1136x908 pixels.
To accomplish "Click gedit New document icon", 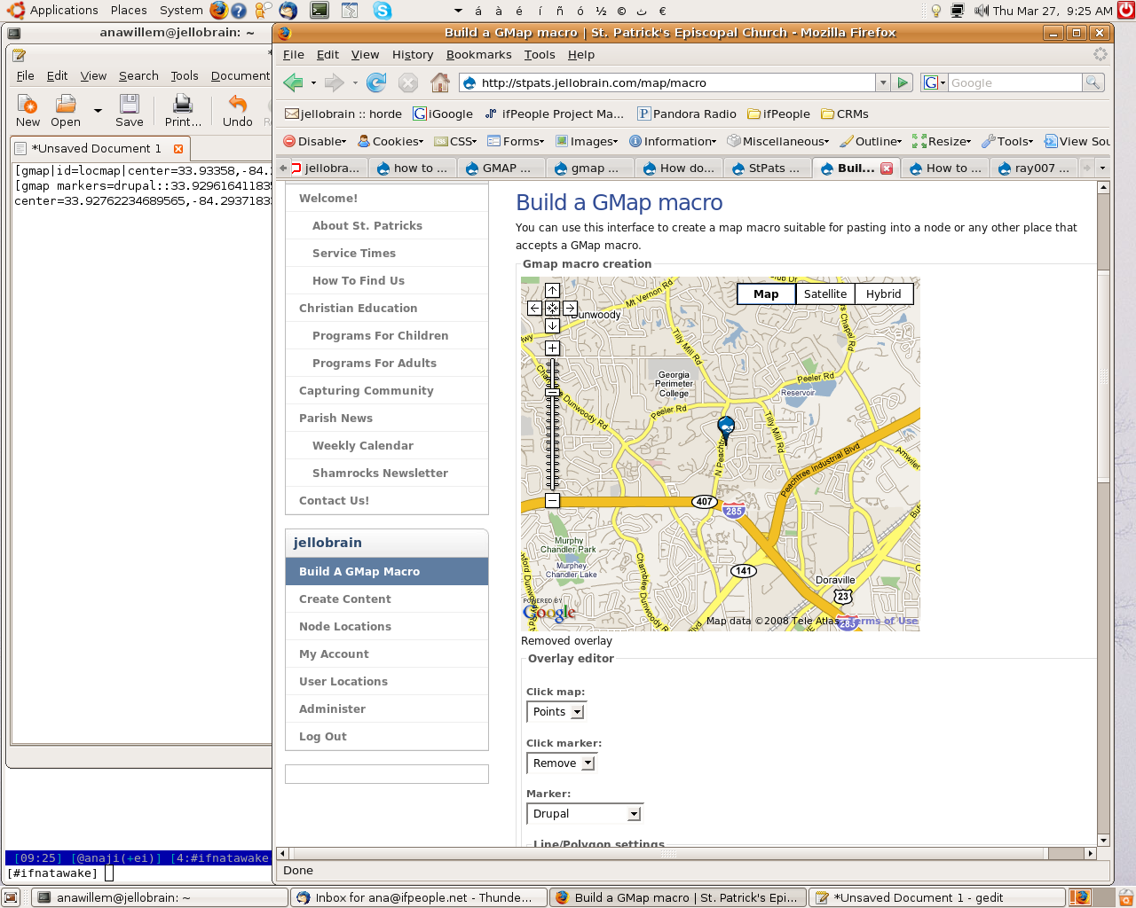I will click(x=28, y=110).
